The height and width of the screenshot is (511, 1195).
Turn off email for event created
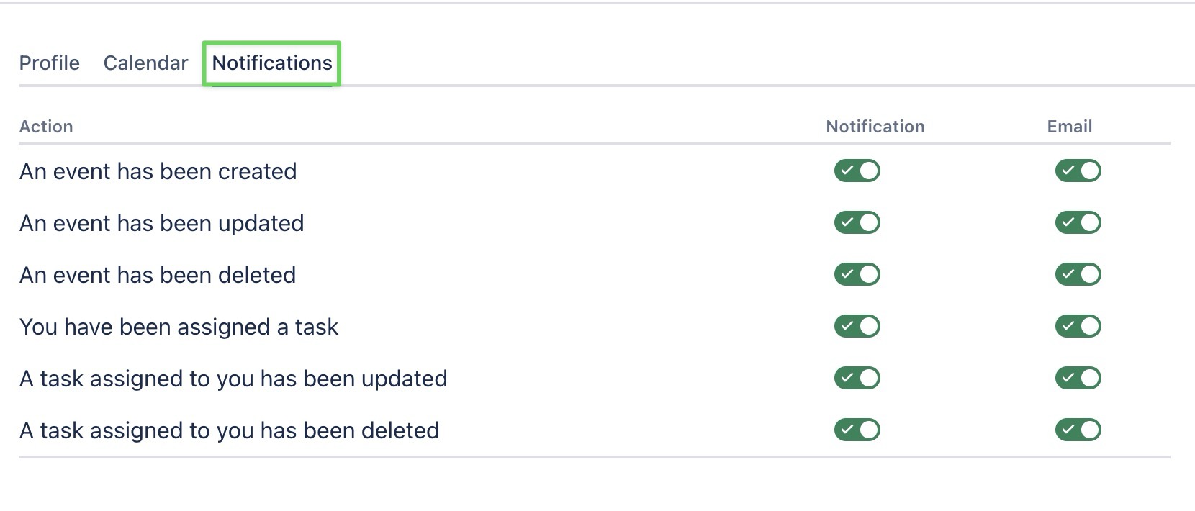pyautogui.click(x=1078, y=171)
